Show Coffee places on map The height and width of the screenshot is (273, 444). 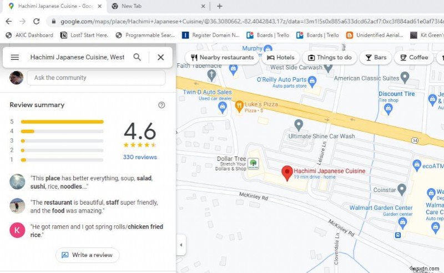[413, 58]
